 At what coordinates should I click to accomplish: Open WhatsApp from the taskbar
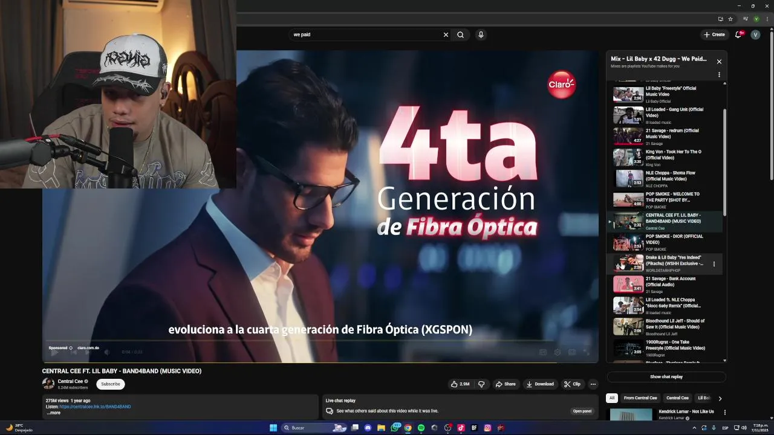pos(395,428)
